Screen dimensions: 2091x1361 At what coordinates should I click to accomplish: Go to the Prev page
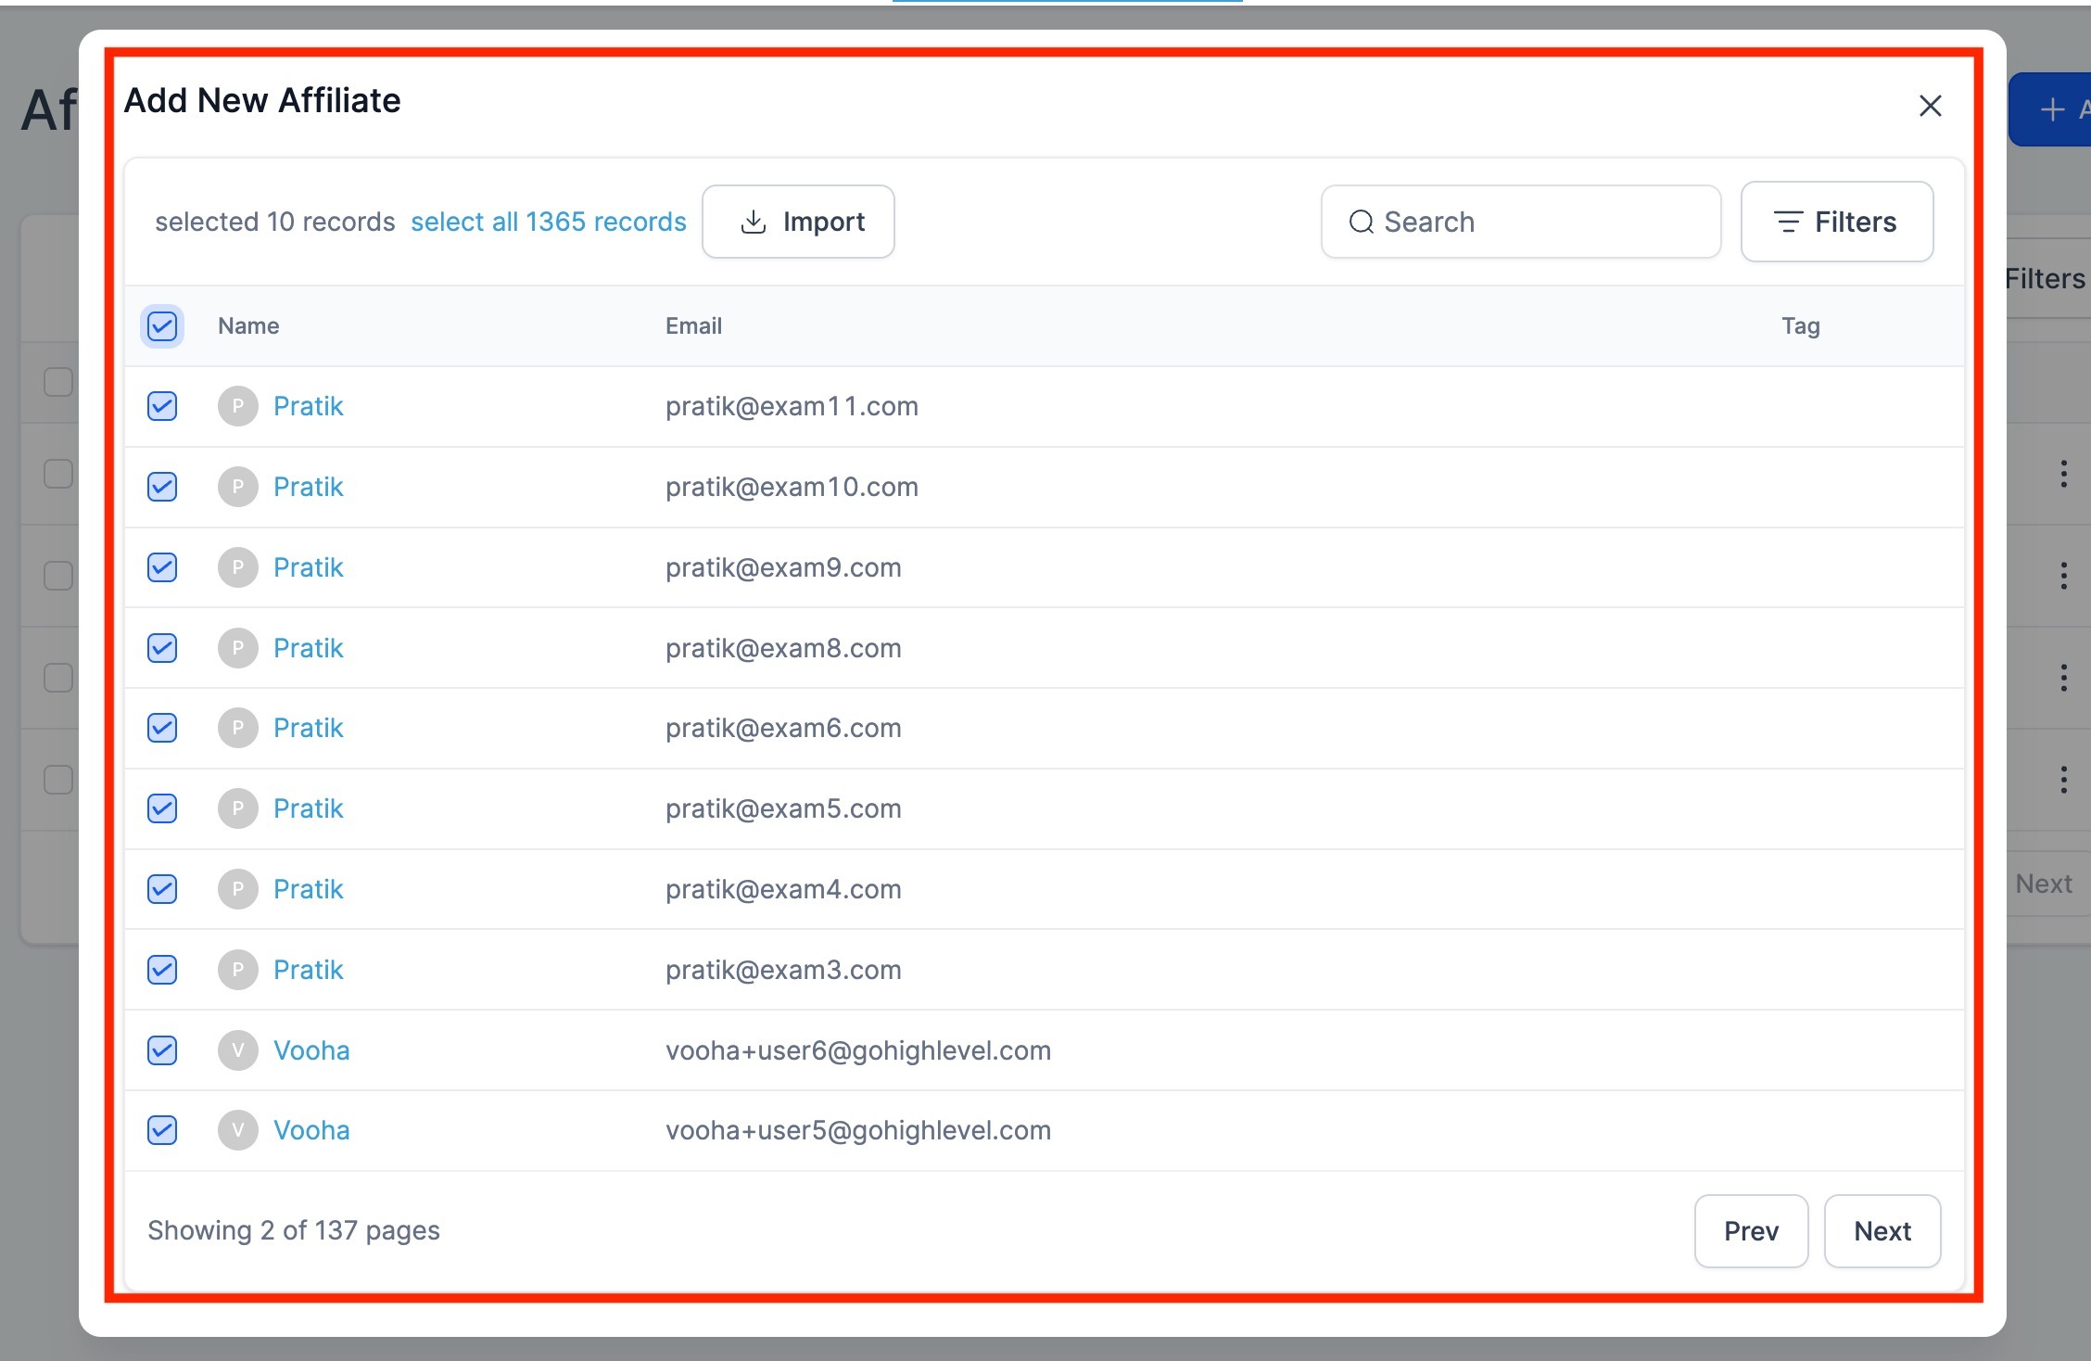(x=1751, y=1231)
